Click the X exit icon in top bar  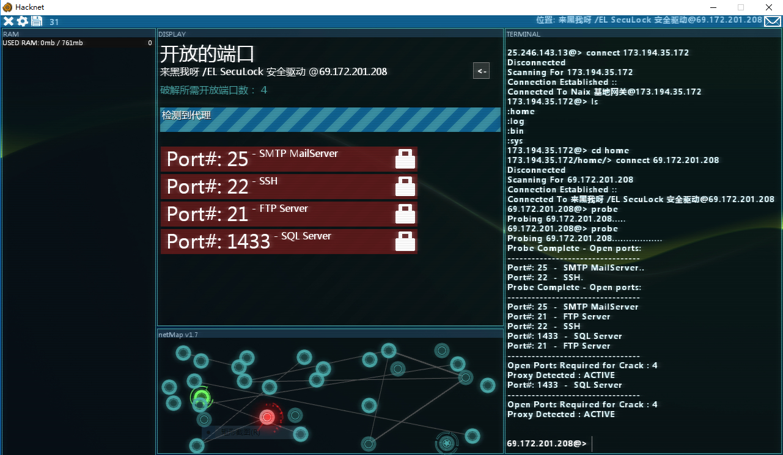[x=9, y=21]
